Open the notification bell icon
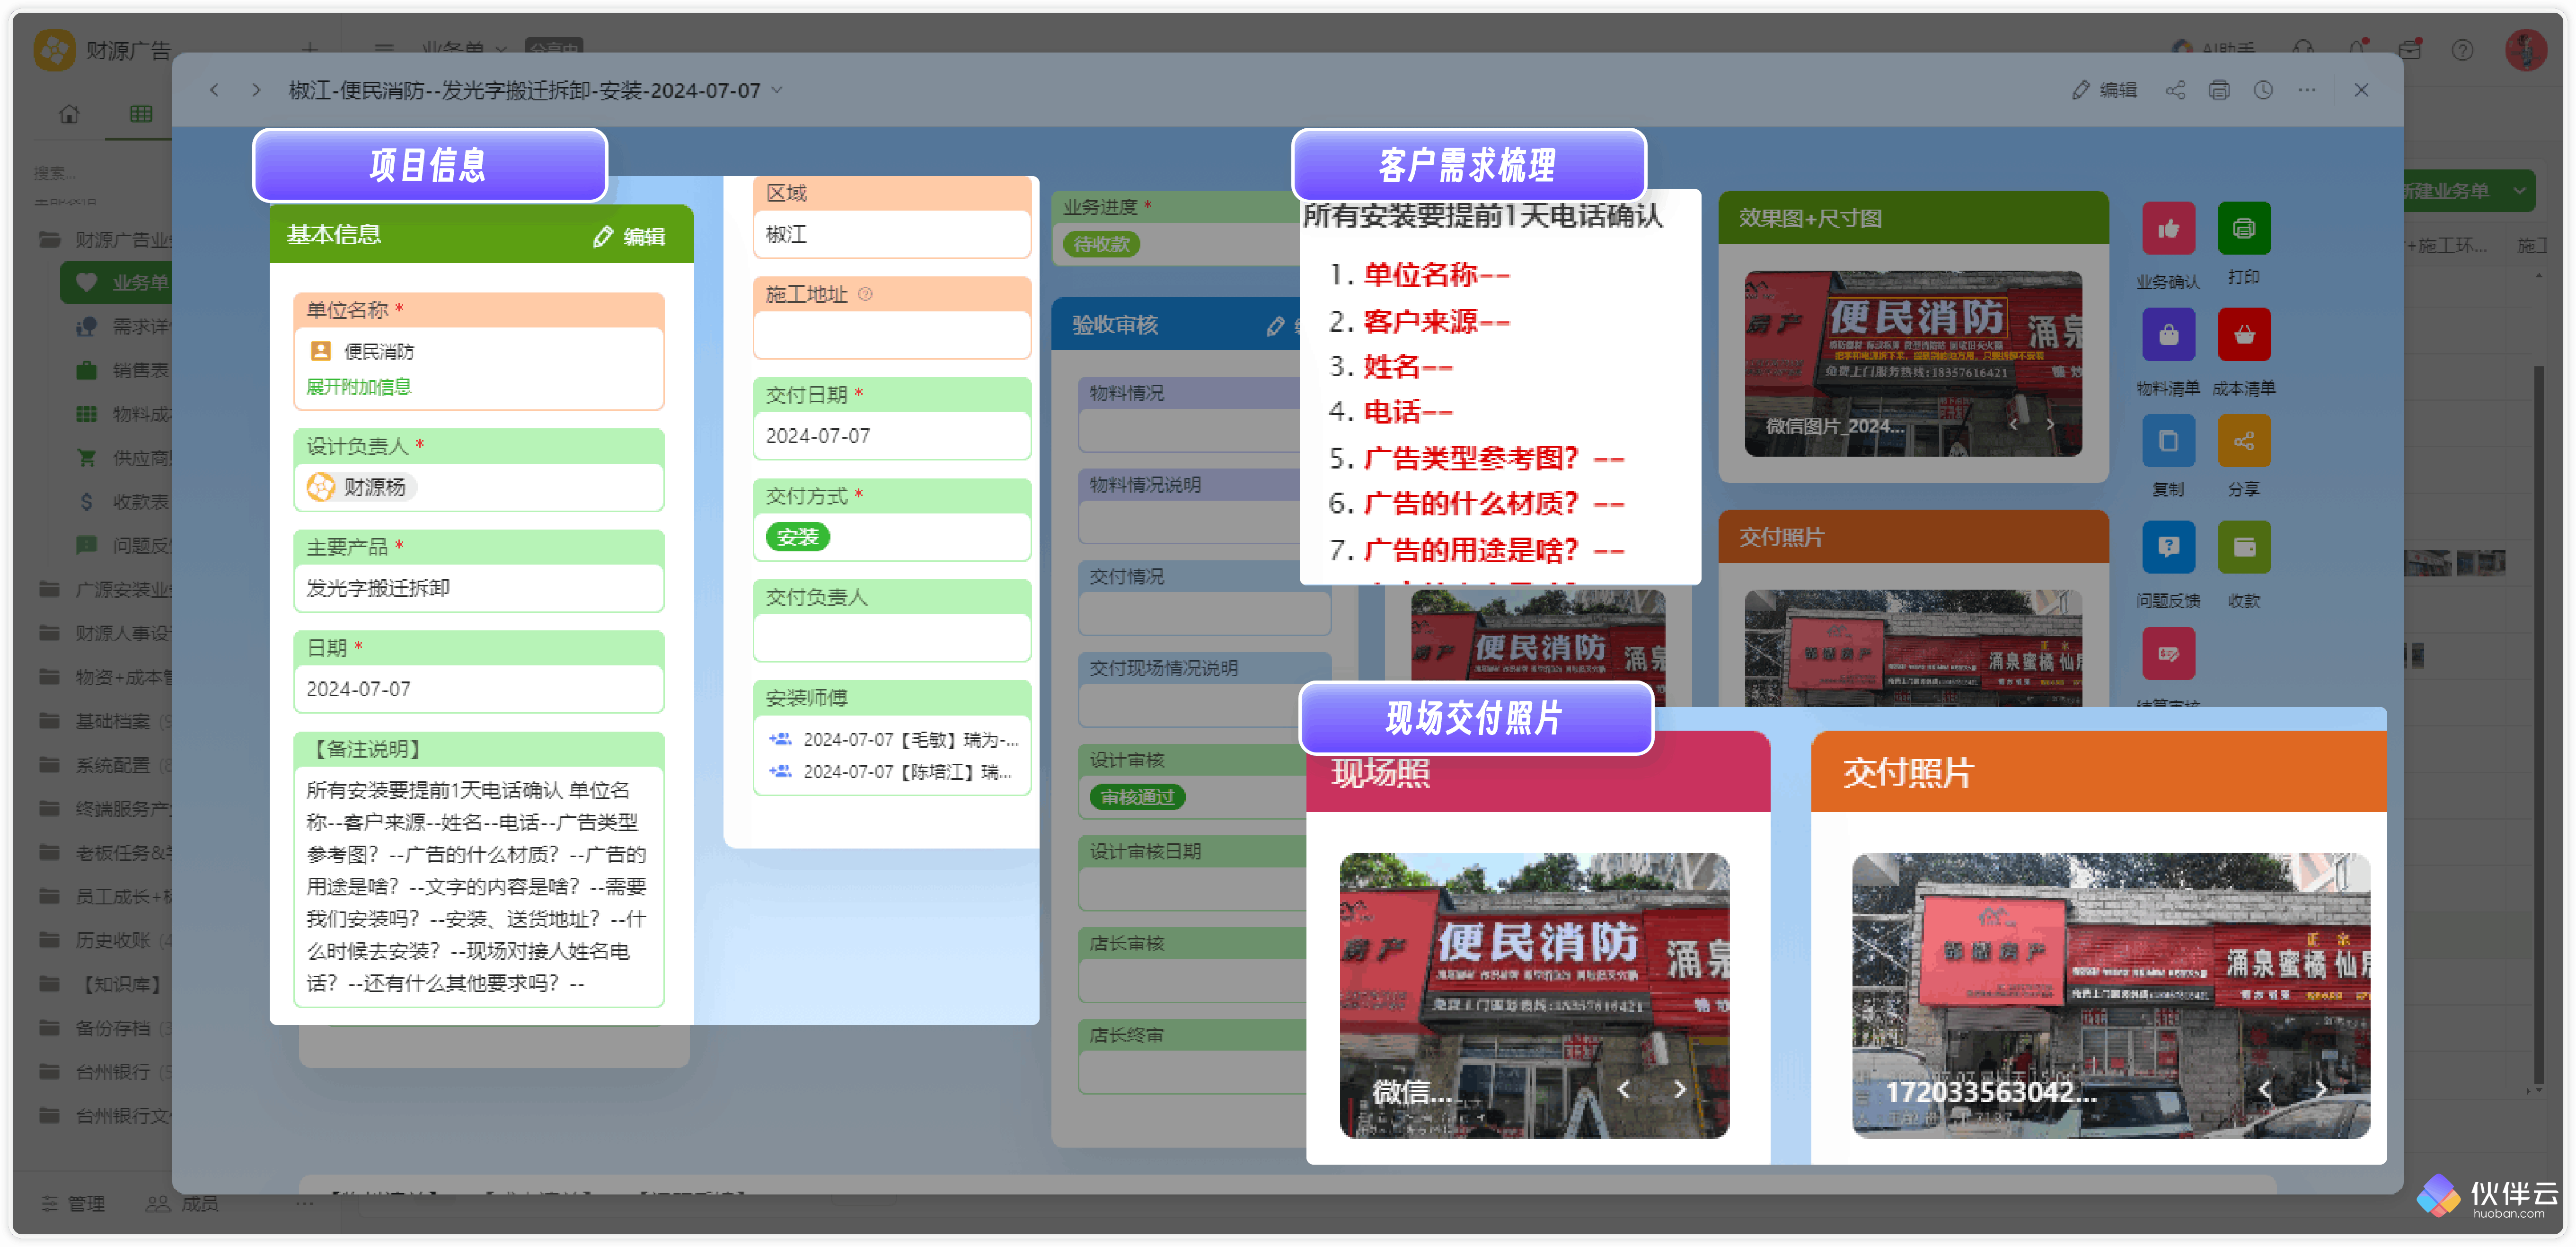Viewport: 2576px width, 1247px height. tap(2357, 50)
